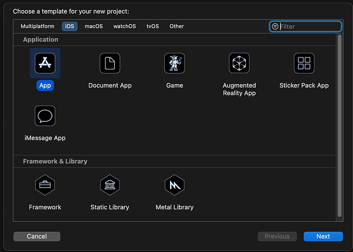Viewport: 353px width, 252px height.
Task: Click the "Framework" template label
Action: pos(45,207)
